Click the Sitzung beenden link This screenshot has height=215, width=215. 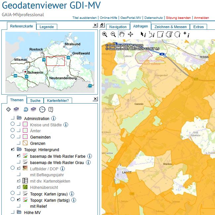(178, 18)
